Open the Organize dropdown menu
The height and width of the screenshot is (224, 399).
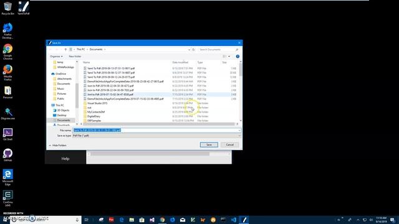pyautogui.click(x=56, y=57)
